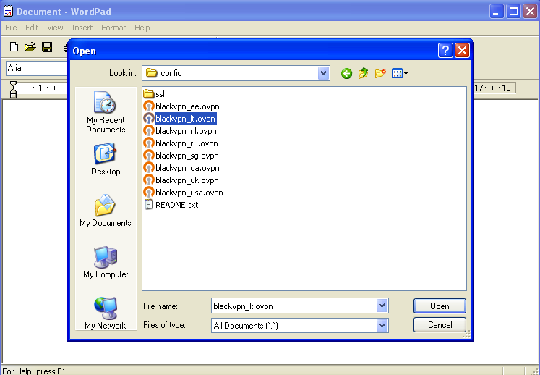Open the View menu icon dropdown
540x375 pixels.
[400, 73]
